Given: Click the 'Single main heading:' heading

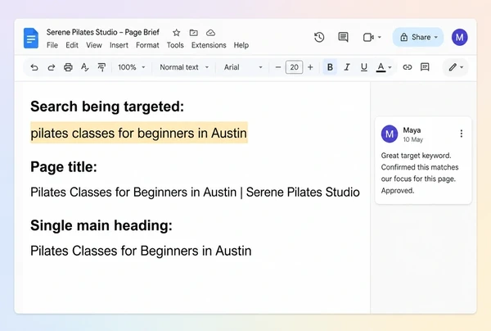Looking at the screenshot, I should [101, 225].
